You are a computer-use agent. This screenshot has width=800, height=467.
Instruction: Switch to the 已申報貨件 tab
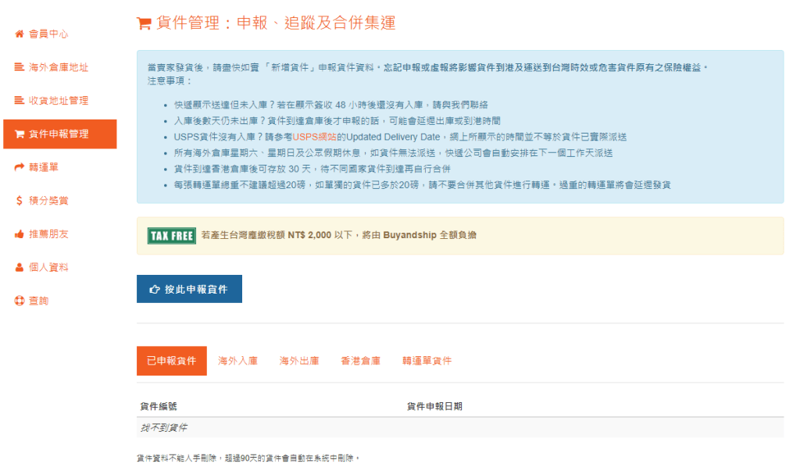(x=171, y=361)
